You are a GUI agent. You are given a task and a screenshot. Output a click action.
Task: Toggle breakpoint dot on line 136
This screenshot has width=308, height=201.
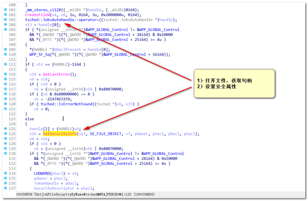pos(6,183)
